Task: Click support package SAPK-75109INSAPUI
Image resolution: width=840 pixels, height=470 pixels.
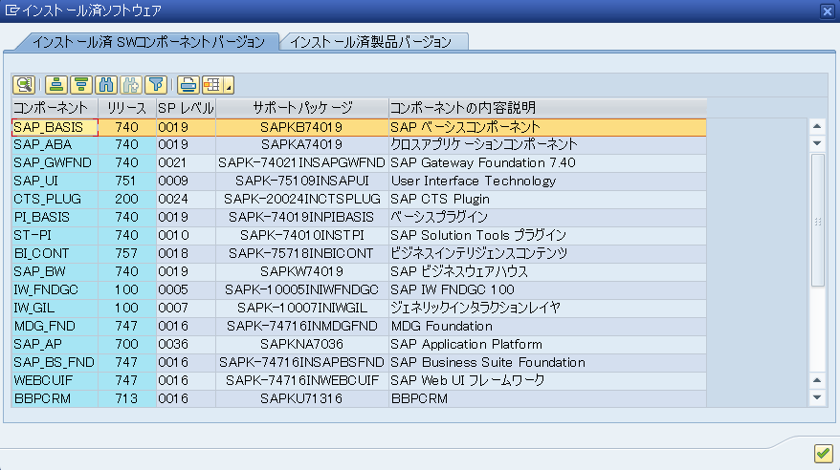Action: pos(301,182)
